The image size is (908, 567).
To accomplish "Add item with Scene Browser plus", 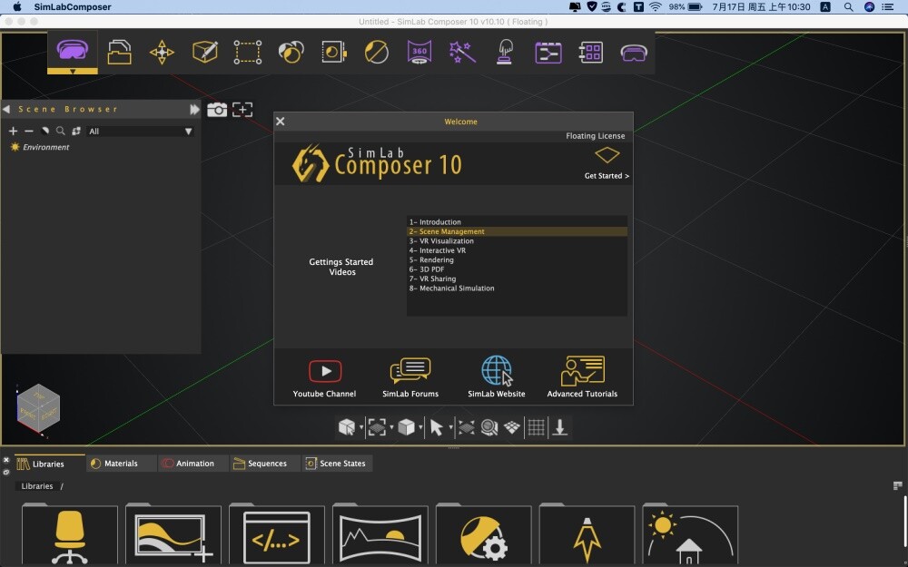I will [x=13, y=132].
